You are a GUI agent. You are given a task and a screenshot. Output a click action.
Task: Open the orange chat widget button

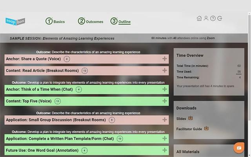(238, 148)
